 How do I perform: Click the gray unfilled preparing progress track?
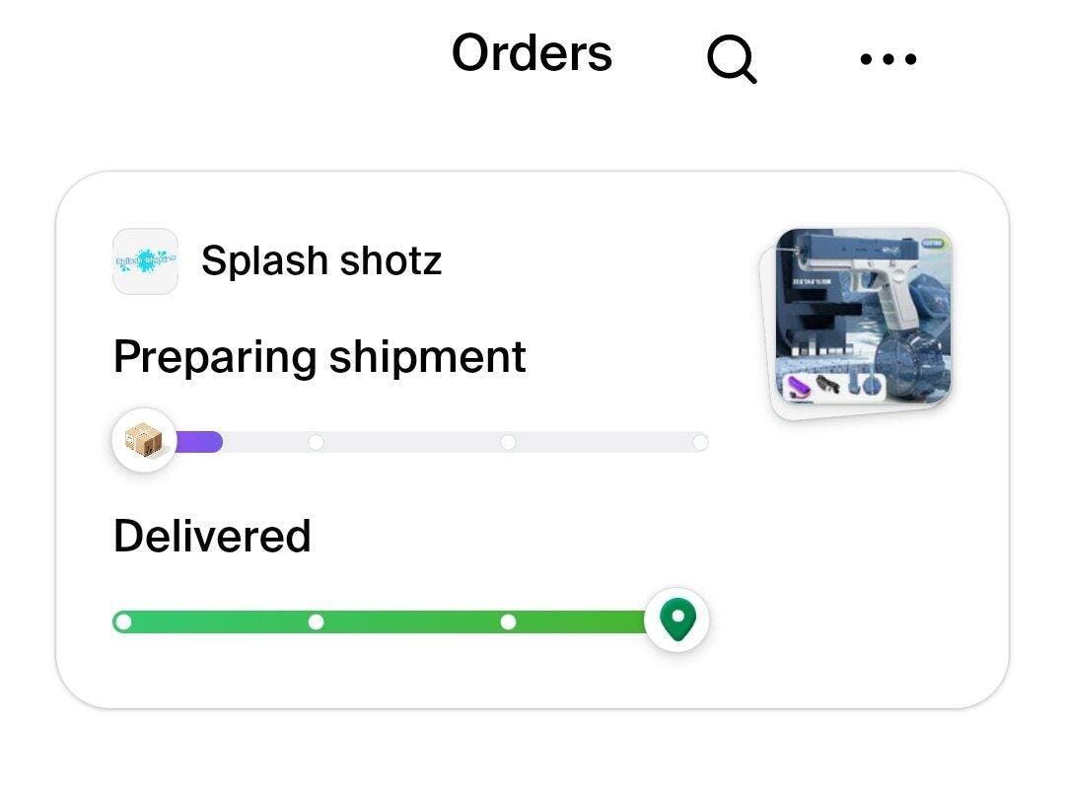[x=465, y=442]
